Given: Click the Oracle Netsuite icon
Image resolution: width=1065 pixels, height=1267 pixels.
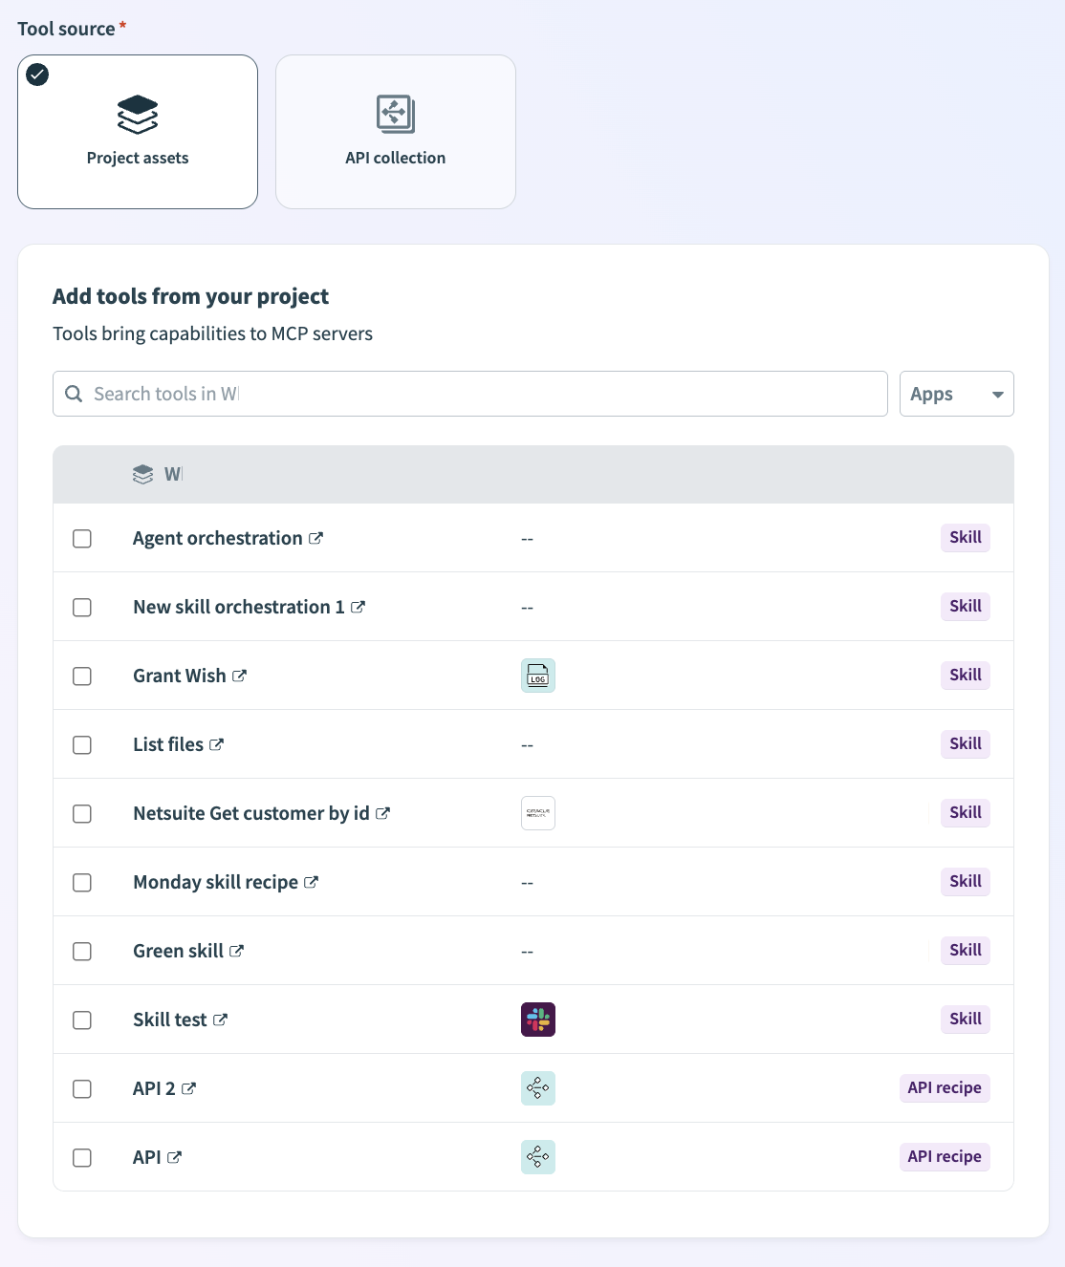Looking at the screenshot, I should (x=537, y=812).
